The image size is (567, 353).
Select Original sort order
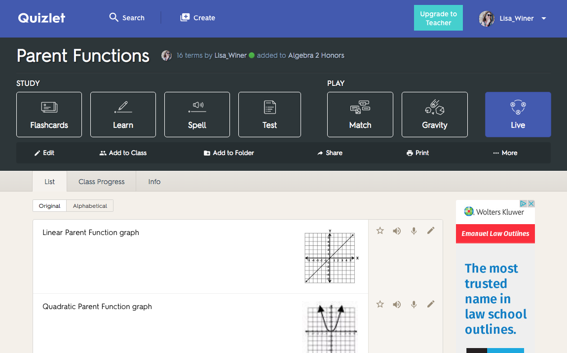(x=49, y=206)
